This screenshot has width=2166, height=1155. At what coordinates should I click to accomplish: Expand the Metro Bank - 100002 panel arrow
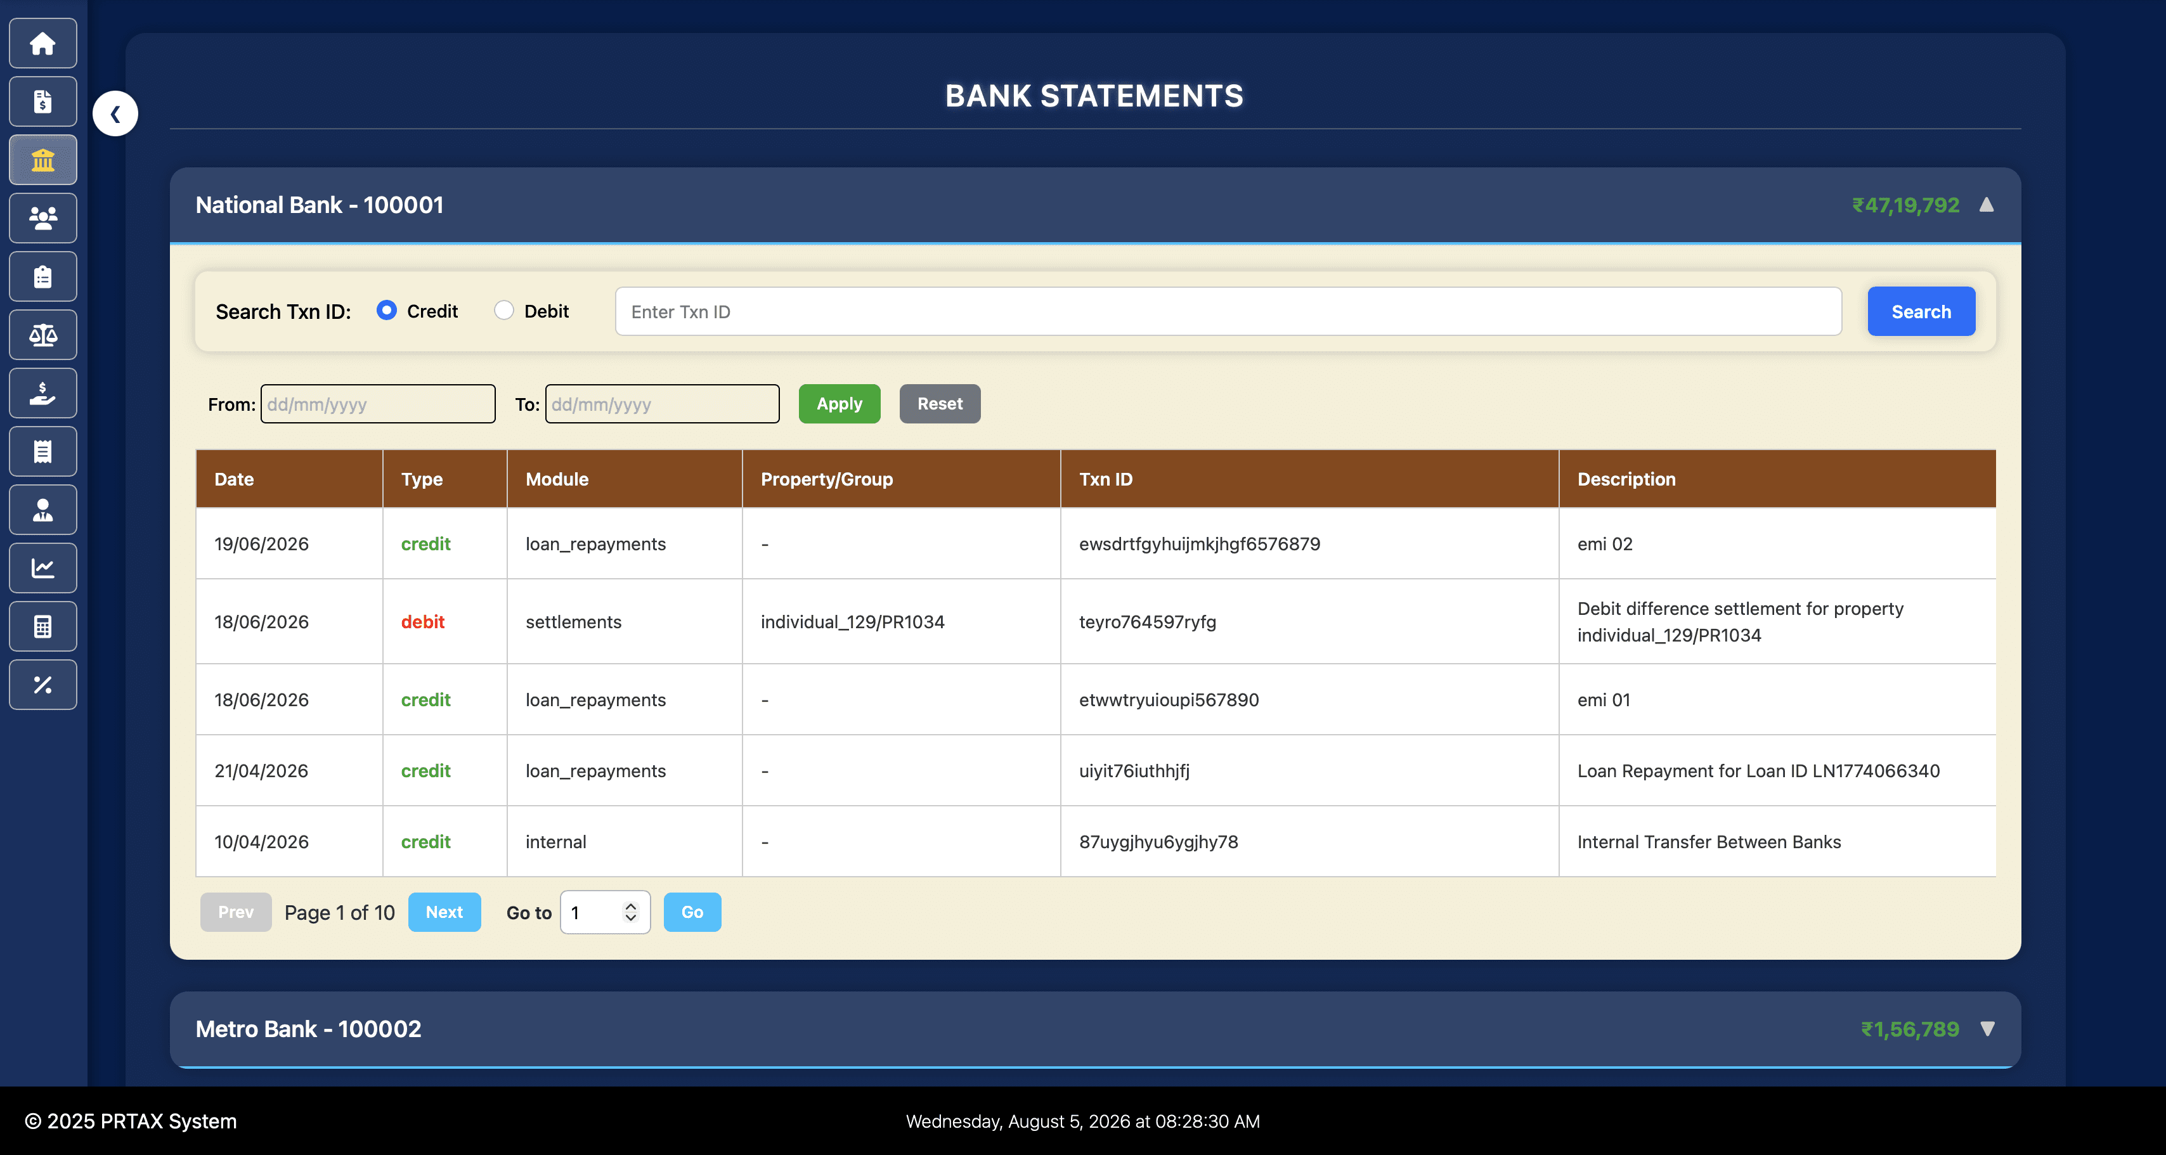coord(1987,1029)
